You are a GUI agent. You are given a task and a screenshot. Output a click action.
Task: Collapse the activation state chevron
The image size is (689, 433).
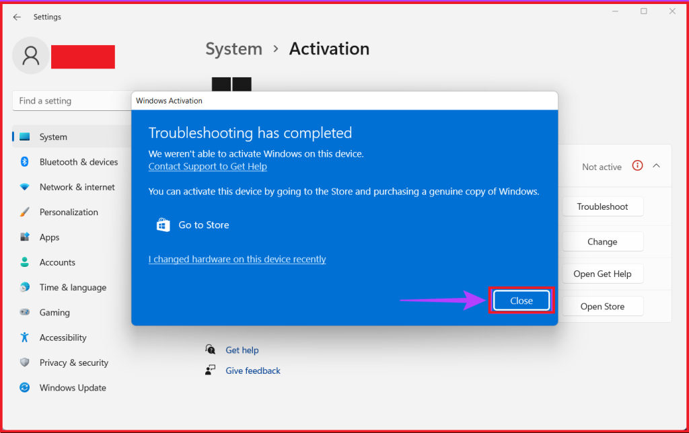tap(657, 166)
